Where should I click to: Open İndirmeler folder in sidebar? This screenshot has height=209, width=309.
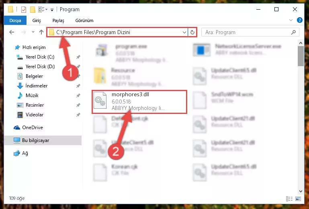[x=32, y=86]
